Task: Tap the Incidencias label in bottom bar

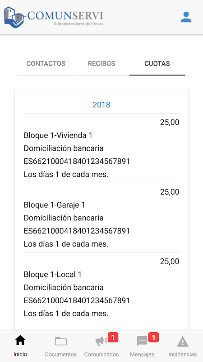Action: [x=183, y=354]
